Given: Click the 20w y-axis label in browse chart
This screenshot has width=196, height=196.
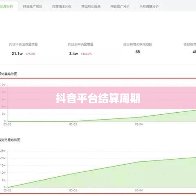Looking at the screenshot, I should point(3,158).
